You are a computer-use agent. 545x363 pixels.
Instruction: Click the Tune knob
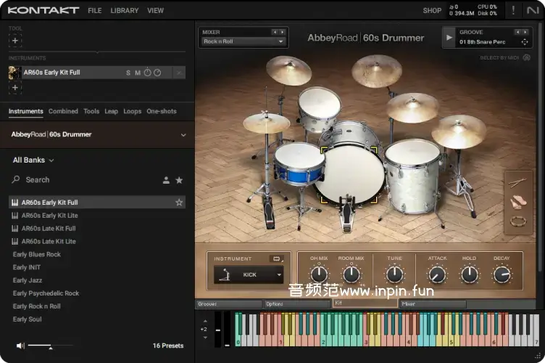click(x=394, y=274)
